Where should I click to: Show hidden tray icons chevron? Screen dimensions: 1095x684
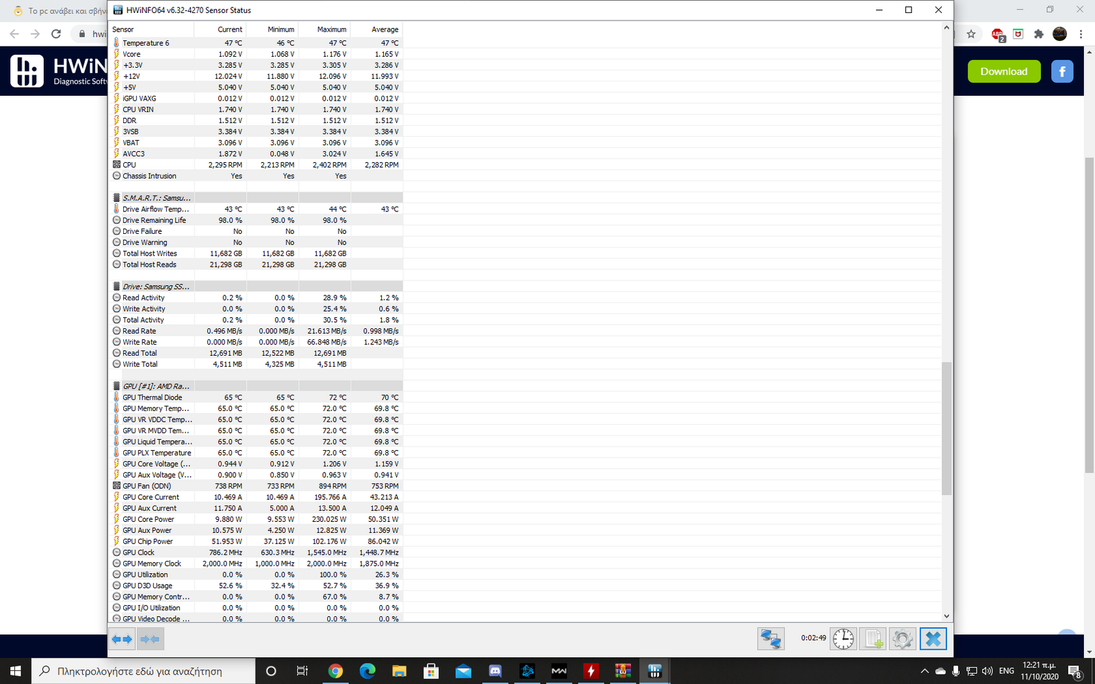coord(924,671)
